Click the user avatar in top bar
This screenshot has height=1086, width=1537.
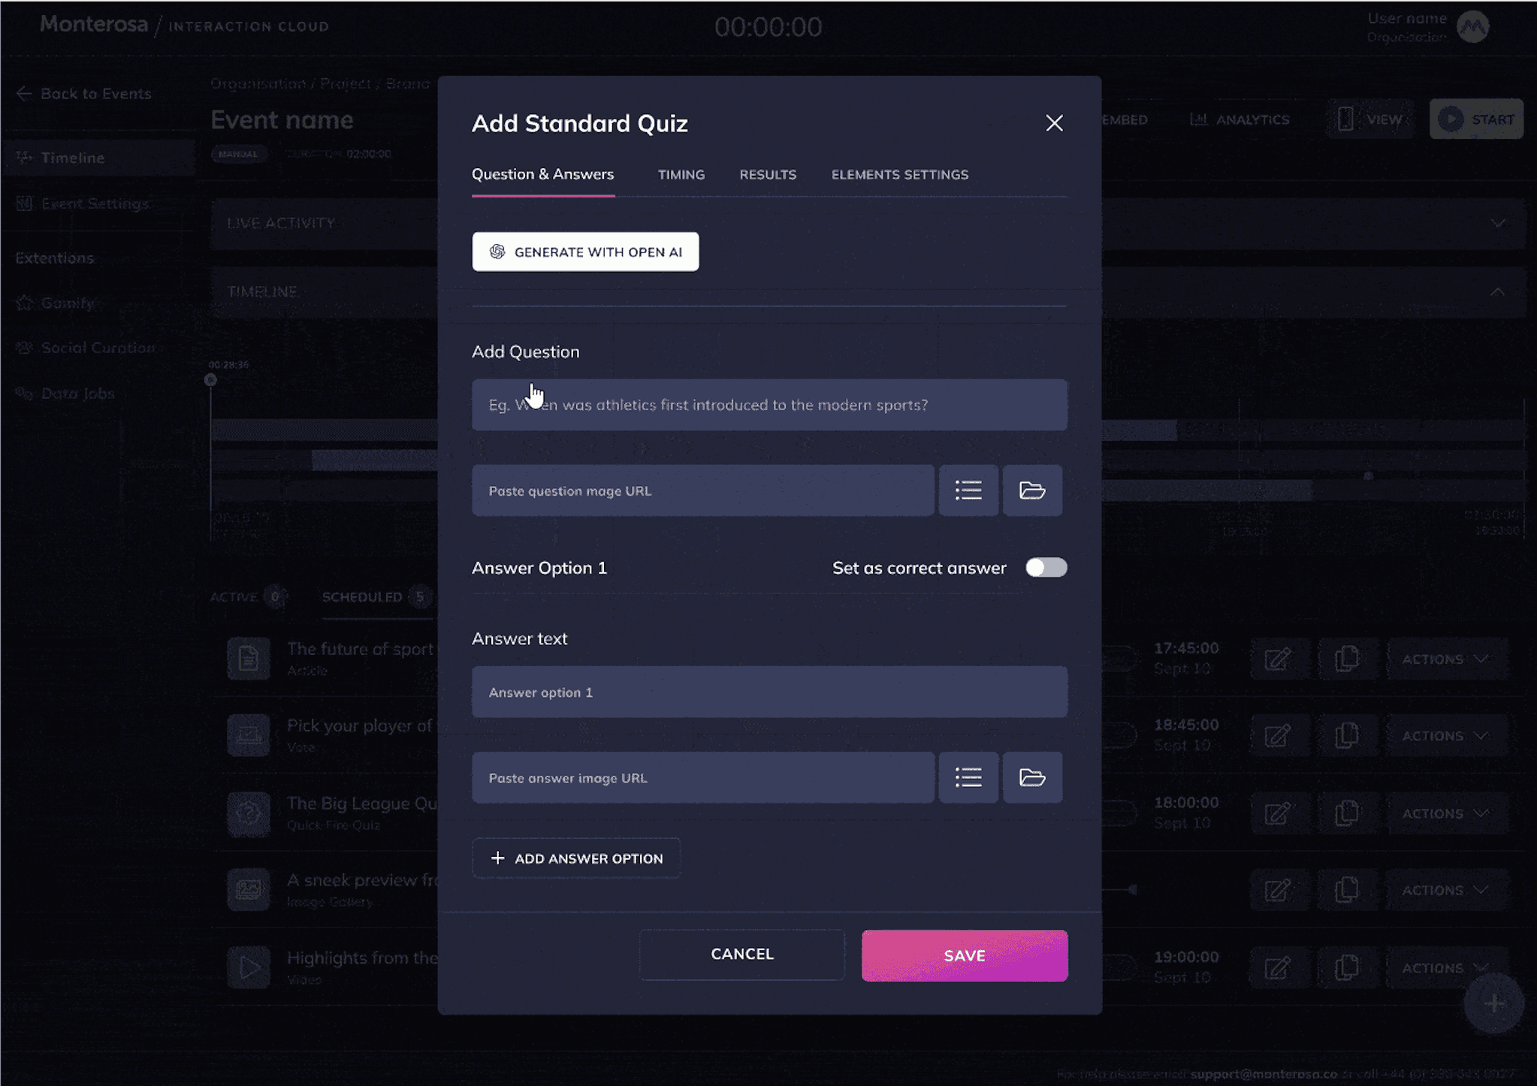(1472, 28)
